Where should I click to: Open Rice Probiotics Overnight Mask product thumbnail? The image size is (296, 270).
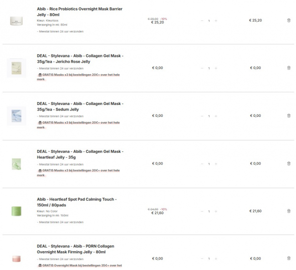[16, 20]
